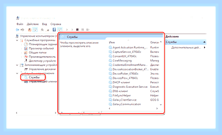222x135 pixels.
Task: Click the restart service toolbar icon
Action: point(88,30)
